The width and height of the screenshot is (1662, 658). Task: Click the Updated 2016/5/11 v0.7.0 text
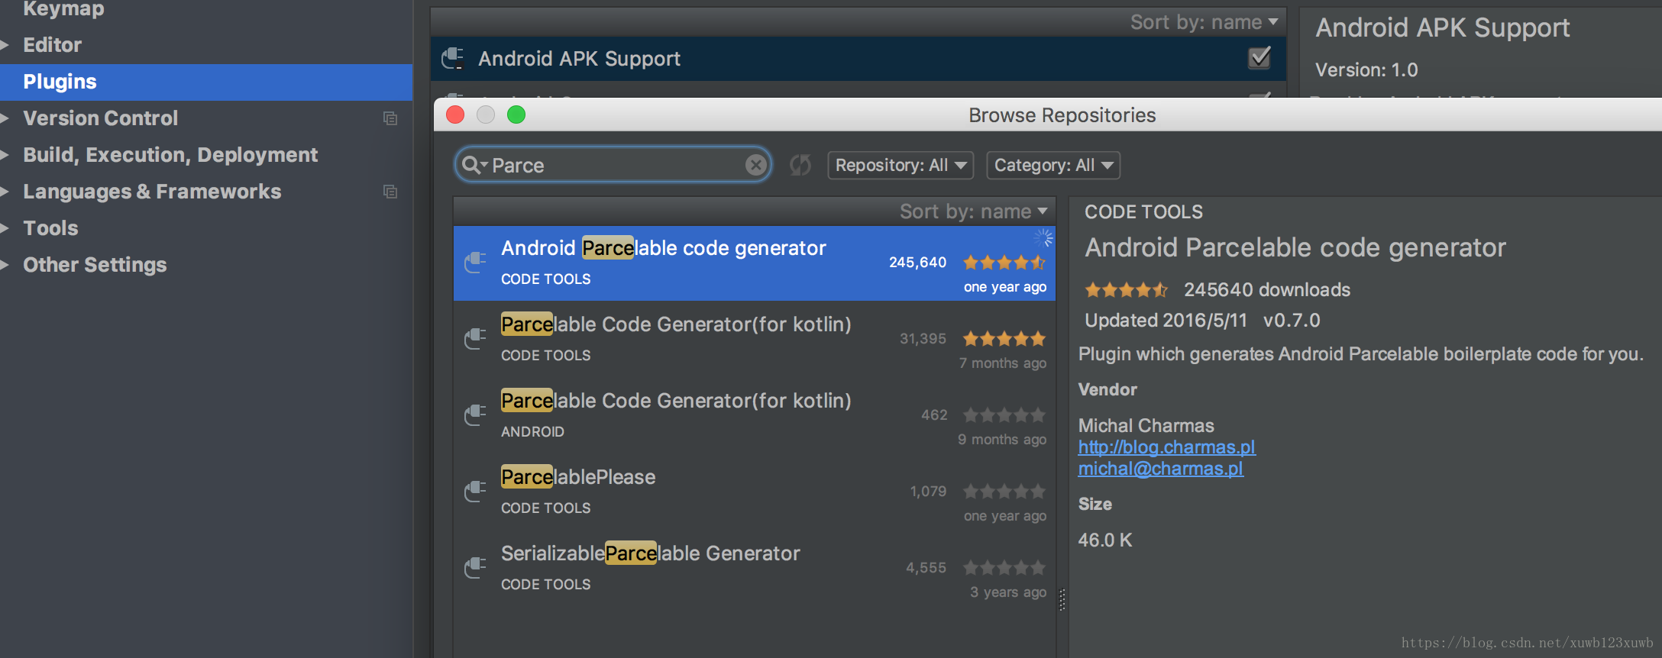(1202, 321)
